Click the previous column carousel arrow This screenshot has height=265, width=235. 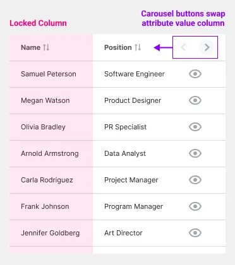click(x=183, y=47)
